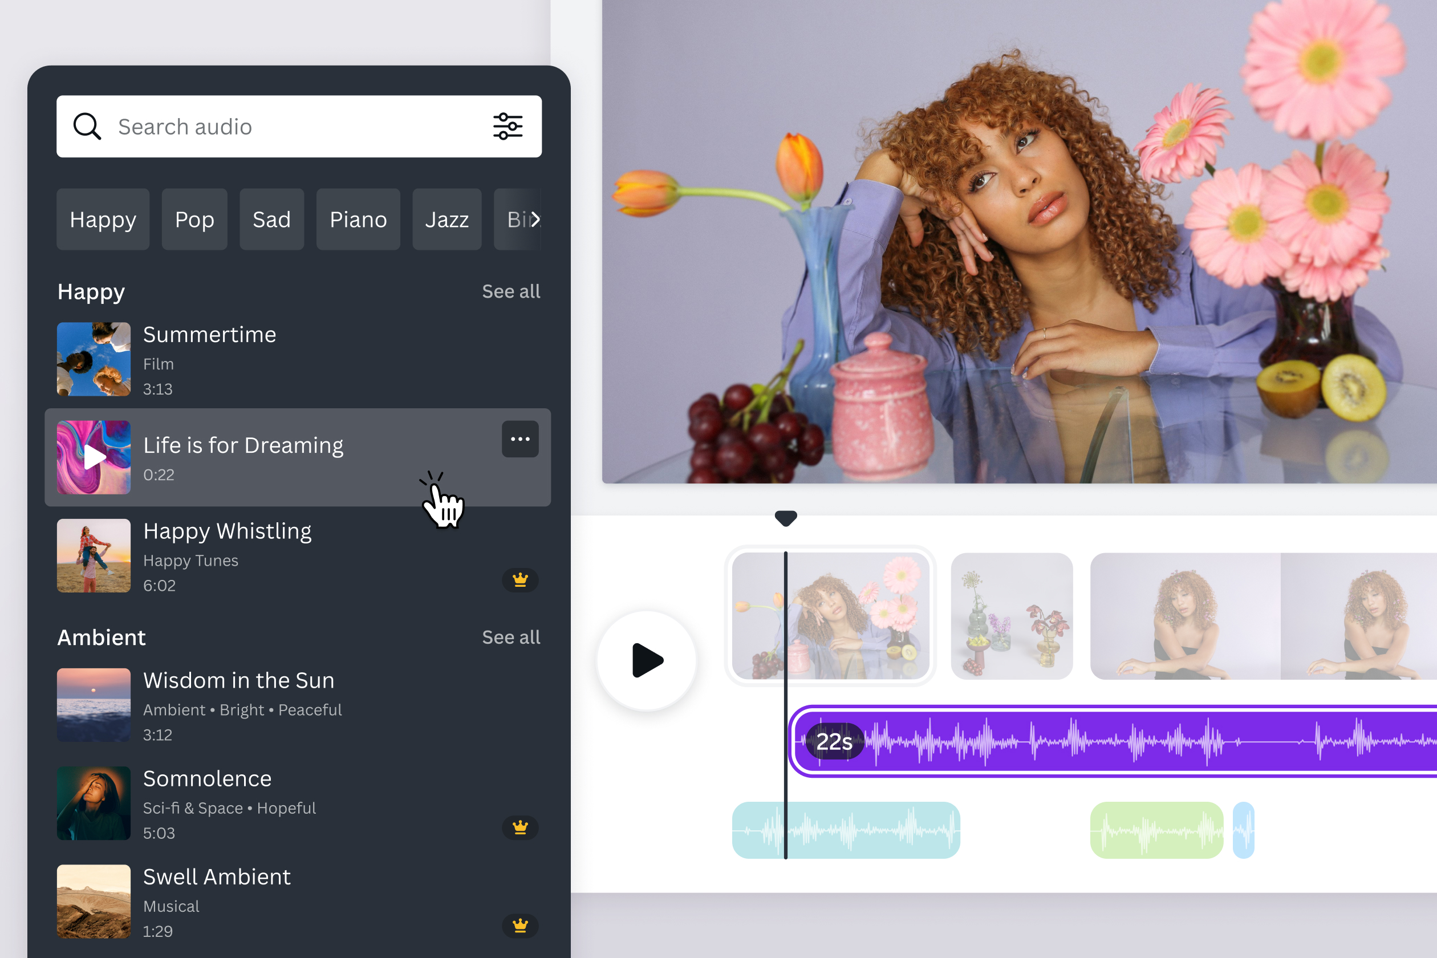Viewport: 1437px width, 958px height.
Task: Click the teal audio clip on timeline
Action: (x=845, y=827)
